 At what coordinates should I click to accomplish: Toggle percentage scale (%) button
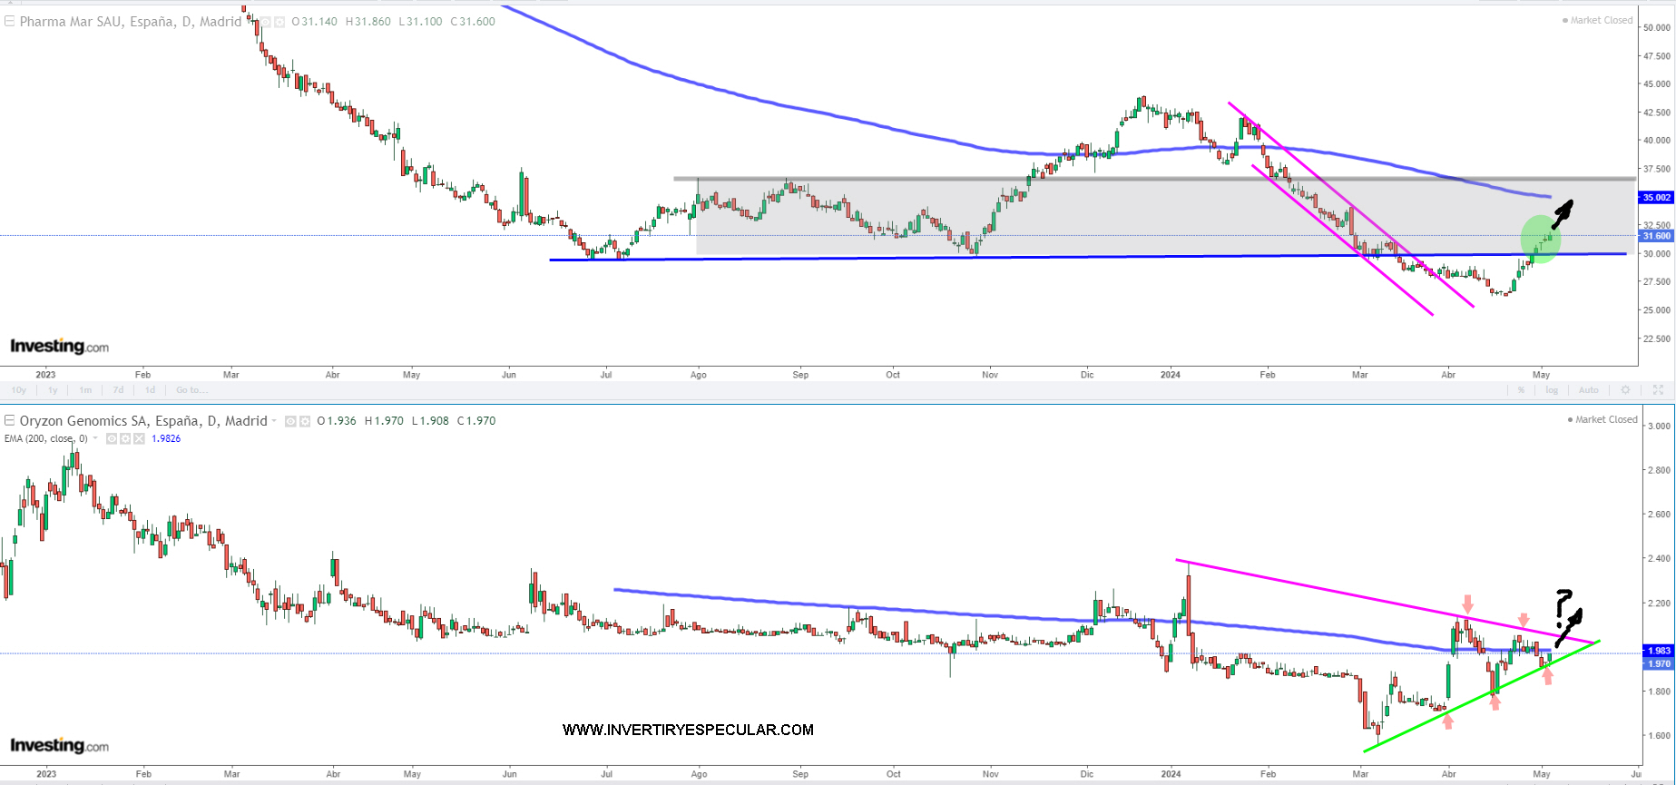pos(1521,390)
